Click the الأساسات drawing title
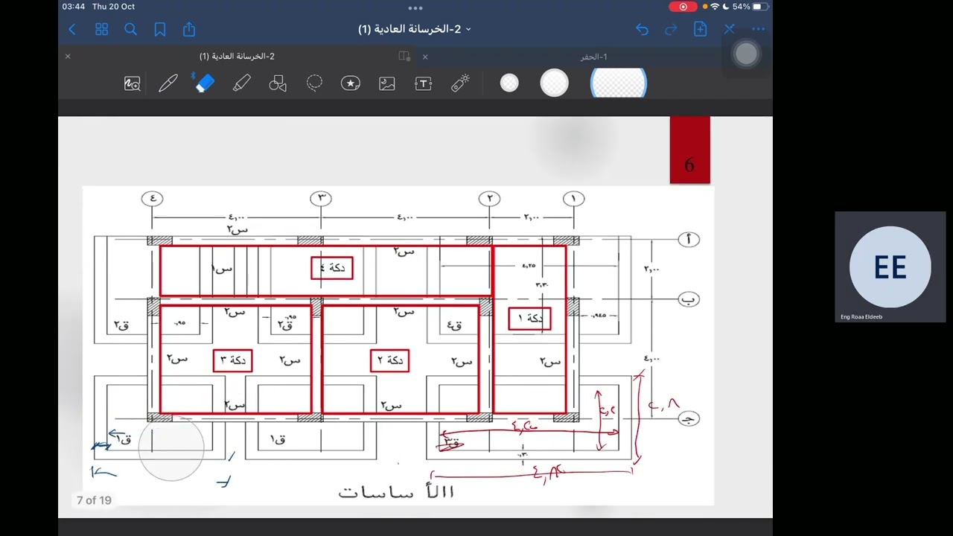 click(x=396, y=491)
